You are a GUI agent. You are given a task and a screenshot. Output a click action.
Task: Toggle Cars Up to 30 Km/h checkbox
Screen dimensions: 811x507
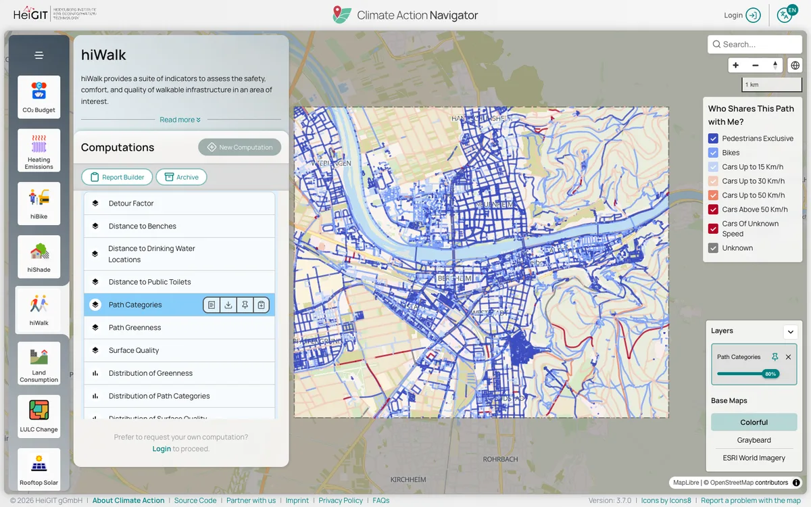[713, 181]
